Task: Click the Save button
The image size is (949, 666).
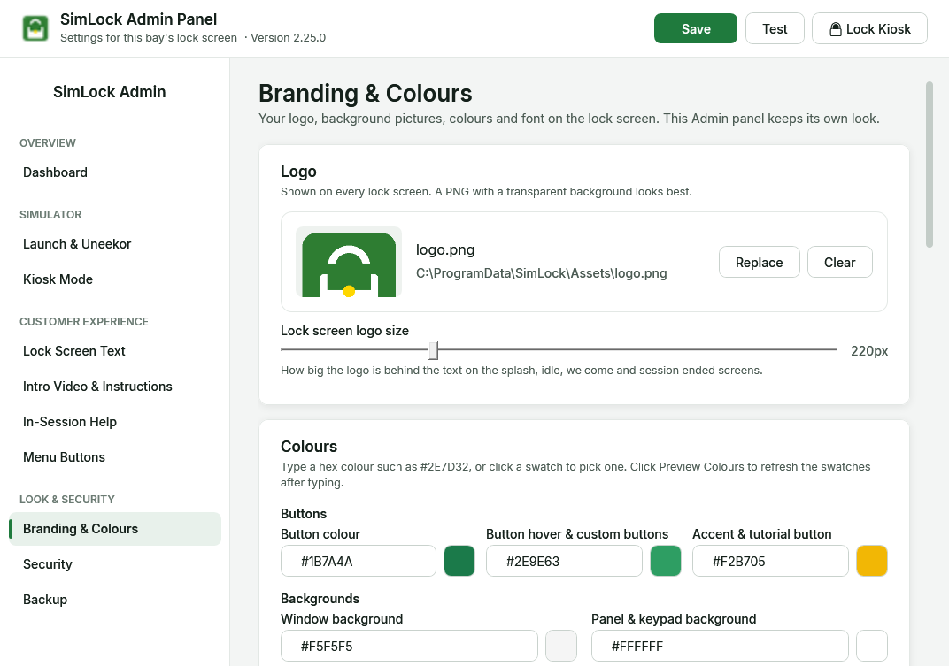Action: tap(696, 28)
